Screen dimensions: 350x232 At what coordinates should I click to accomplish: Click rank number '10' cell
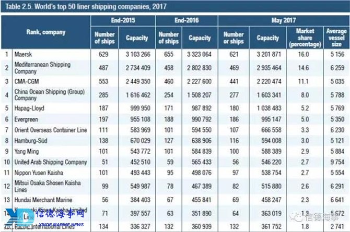pyautogui.click(x=7, y=162)
